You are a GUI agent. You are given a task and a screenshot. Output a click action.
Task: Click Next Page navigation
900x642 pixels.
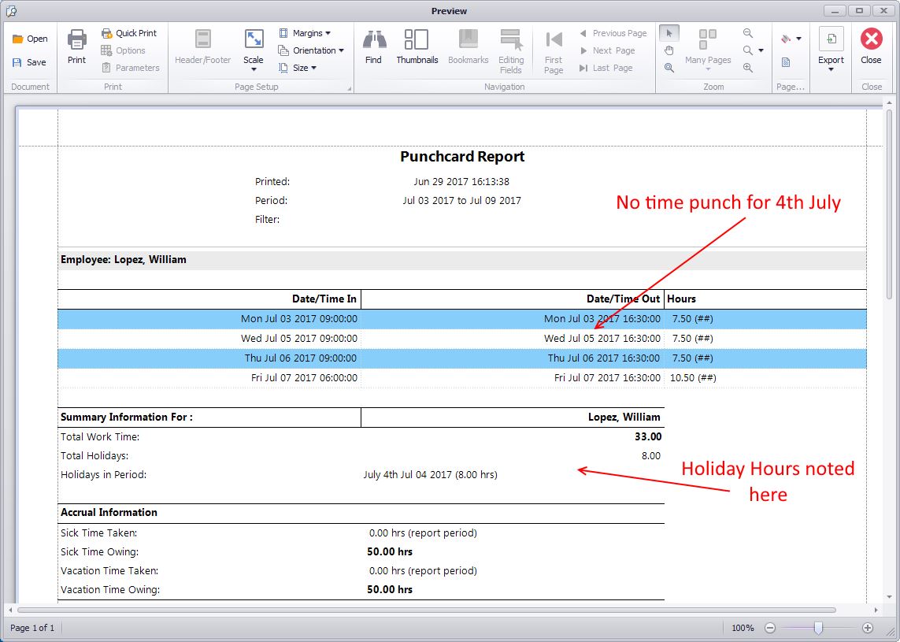tap(607, 50)
